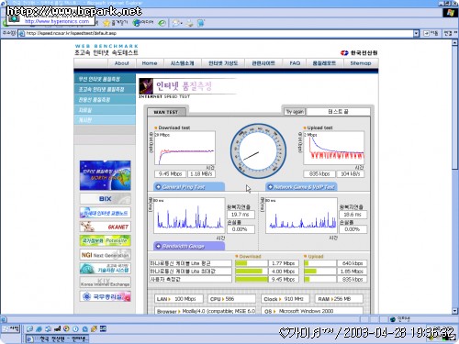Open the Mail toolbar icon
This screenshot has height=344, width=459.
(x=176, y=23)
